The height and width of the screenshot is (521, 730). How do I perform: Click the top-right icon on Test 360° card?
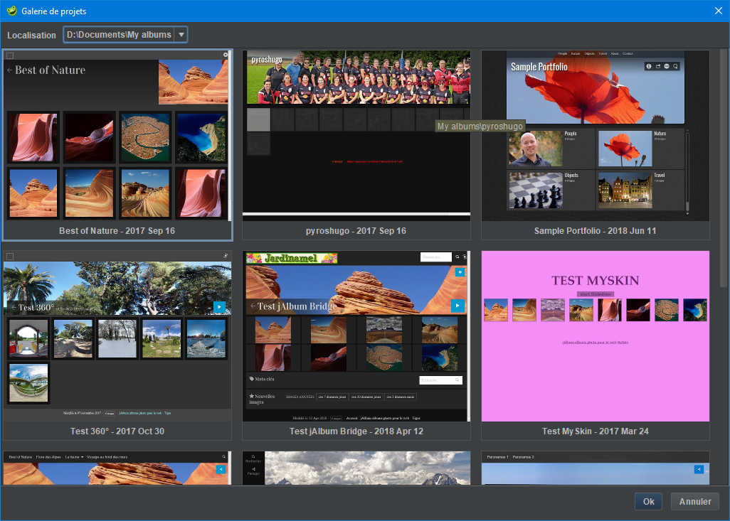pos(226,256)
